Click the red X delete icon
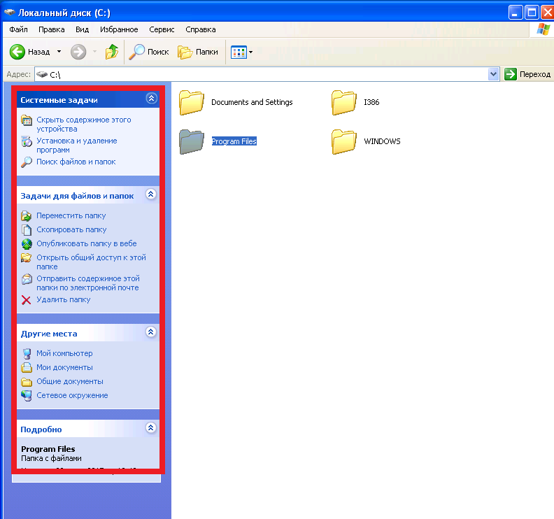 tap(27, 300)
